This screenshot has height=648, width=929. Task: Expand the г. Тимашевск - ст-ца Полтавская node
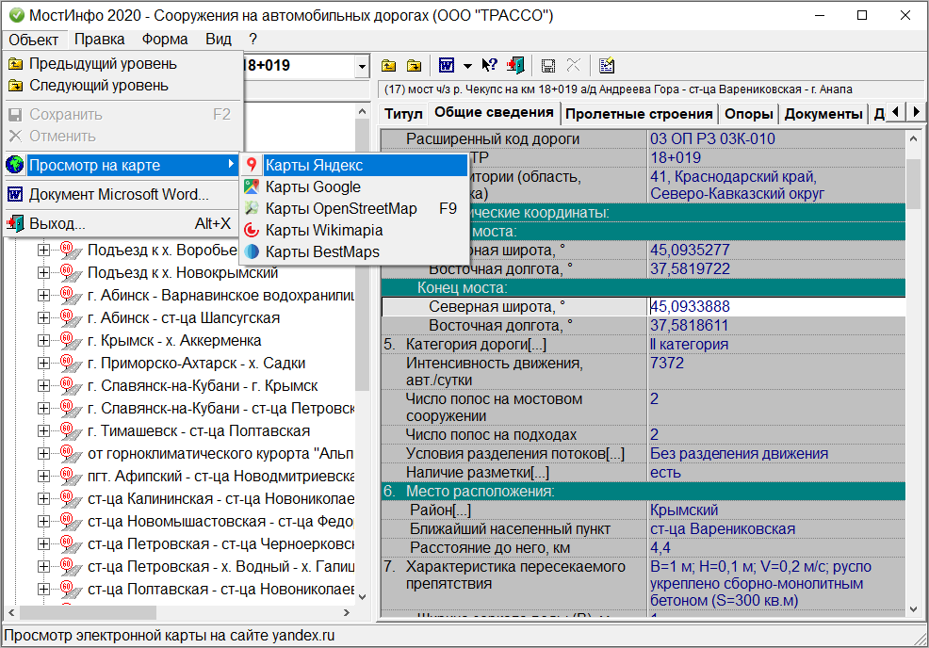coord(43,431)
